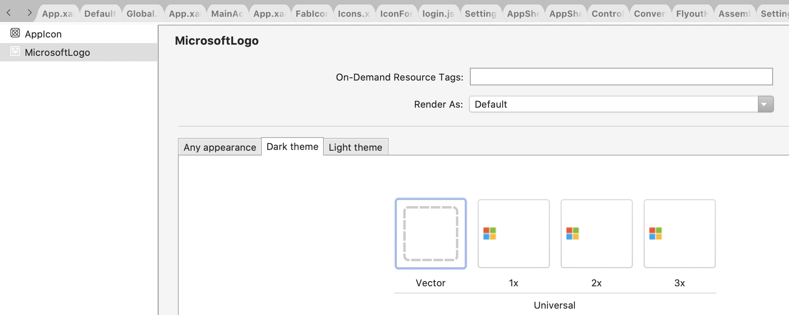Open the Render As dropdown arrow
This screenshot has height=315, width=789.
(x=765, y=104)
